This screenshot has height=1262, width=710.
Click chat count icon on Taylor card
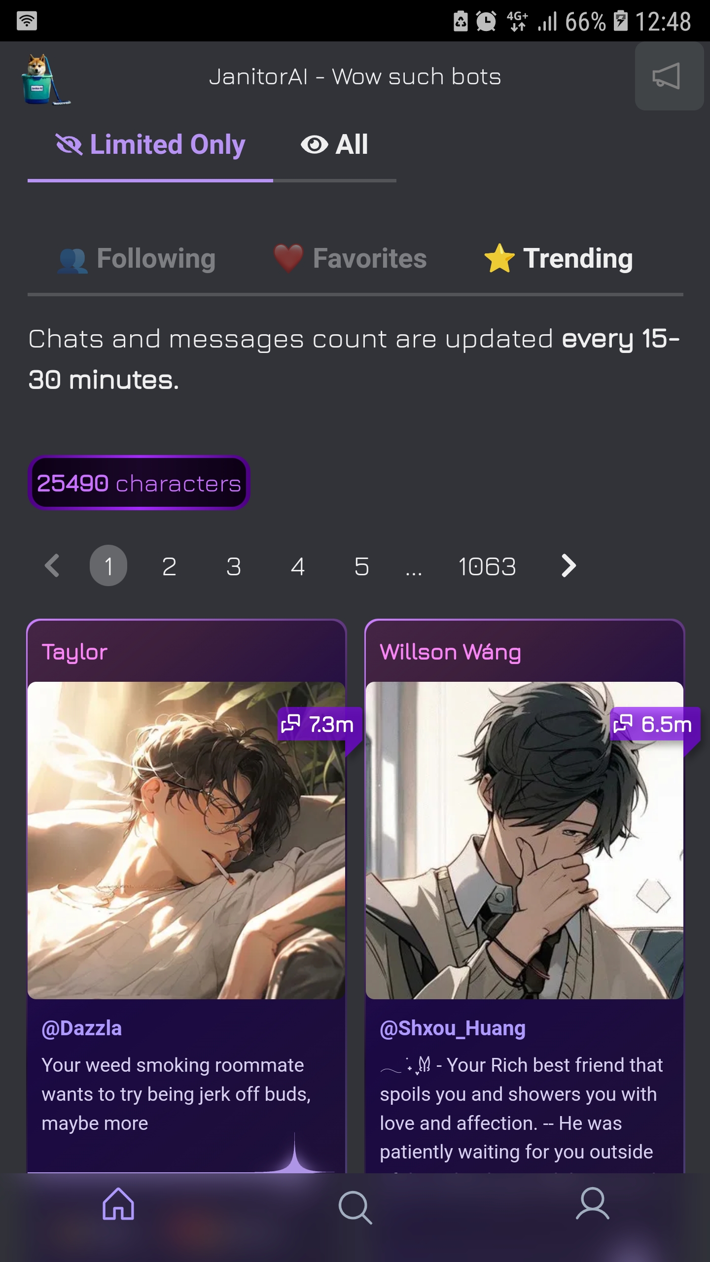tap(291, 724)
